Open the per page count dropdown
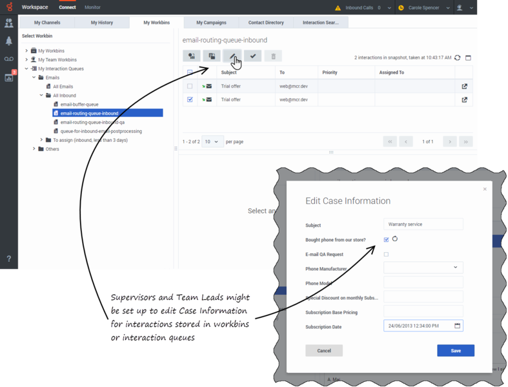The image size is (508, 387). (212, 141)
